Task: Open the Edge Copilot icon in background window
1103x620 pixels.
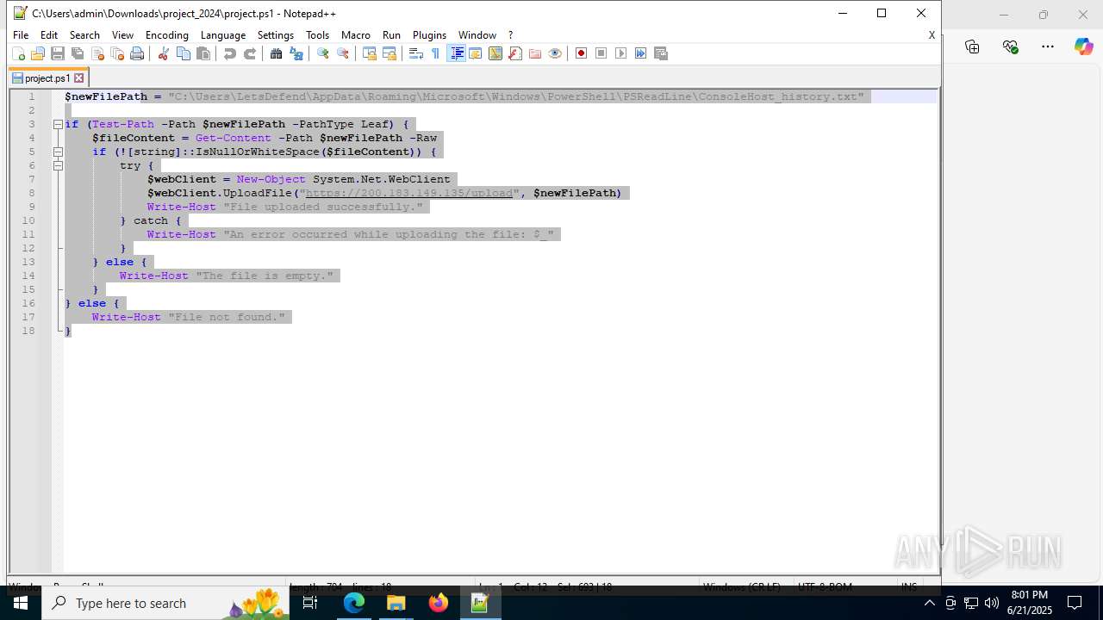Action: coord(1084,46)
